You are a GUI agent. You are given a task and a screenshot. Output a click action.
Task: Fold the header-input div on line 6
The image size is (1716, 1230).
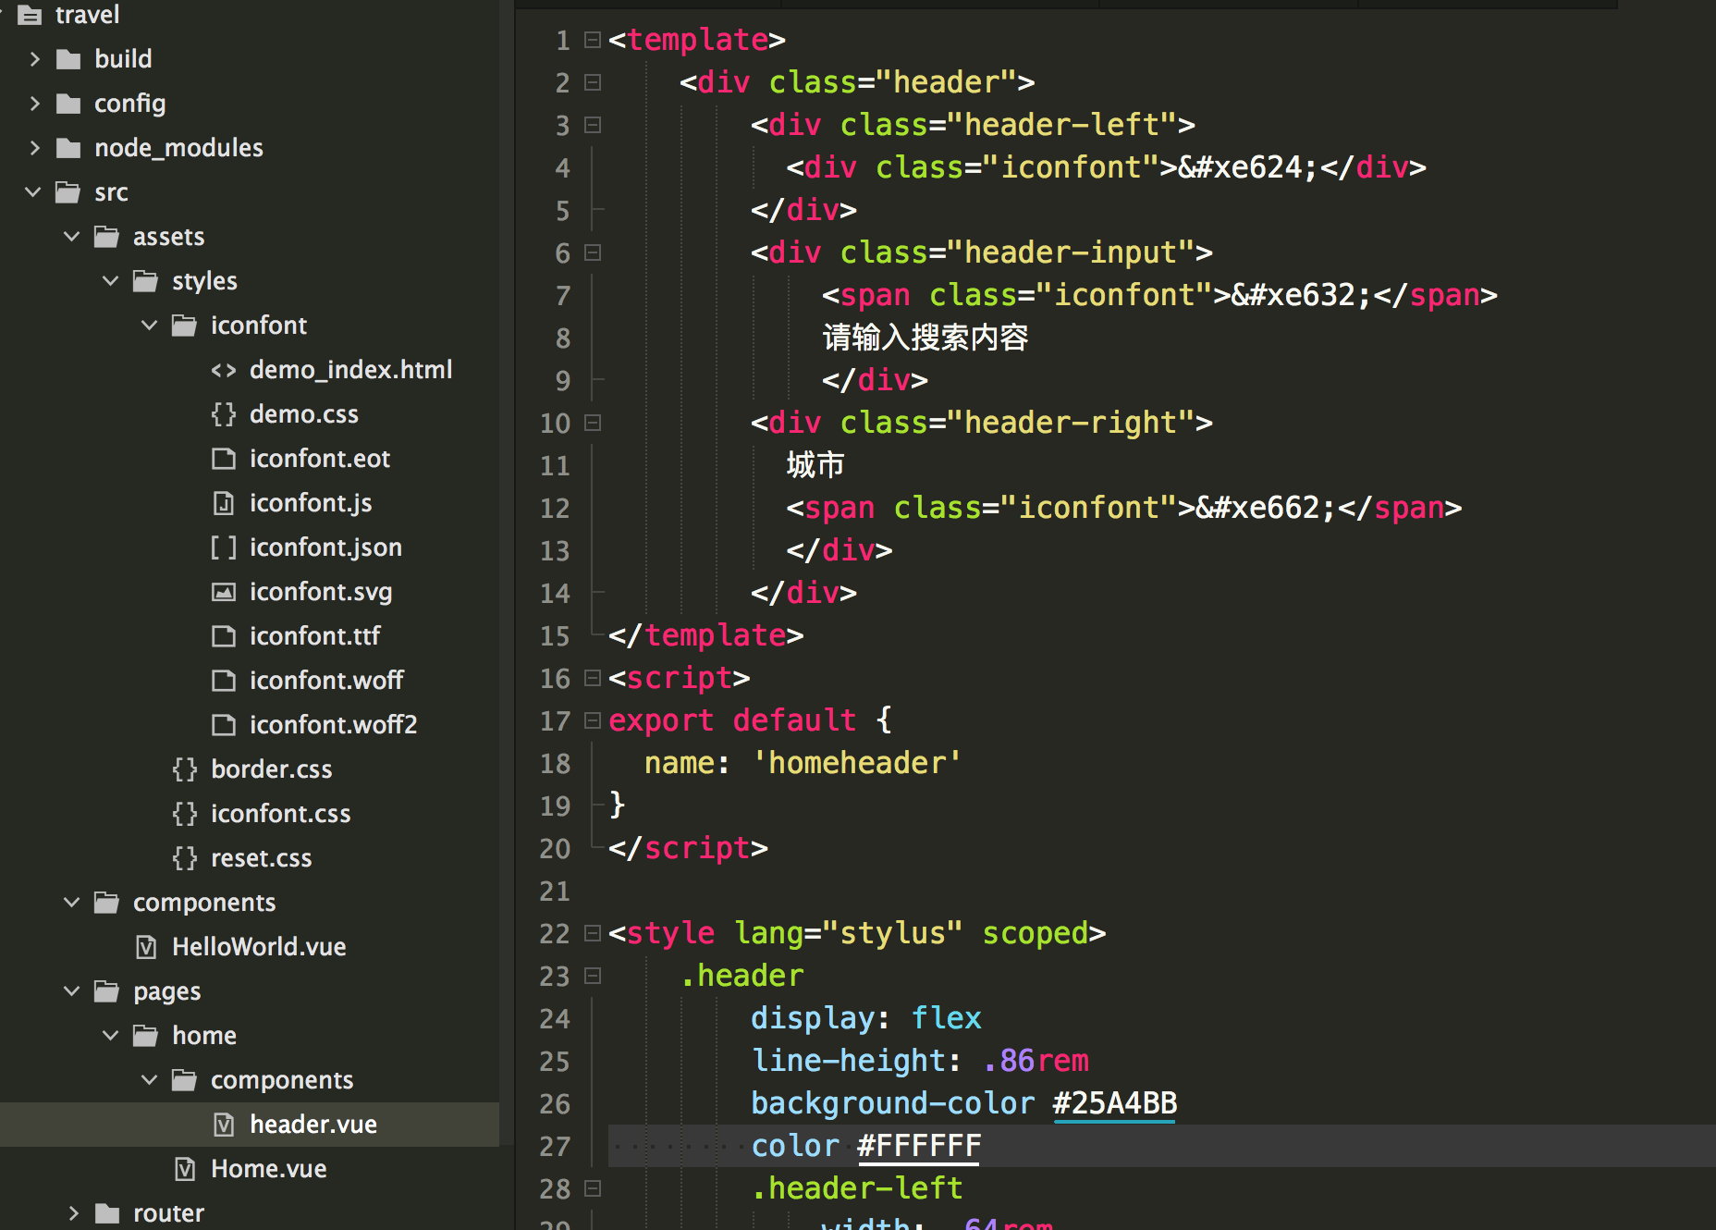click(593, 252)
